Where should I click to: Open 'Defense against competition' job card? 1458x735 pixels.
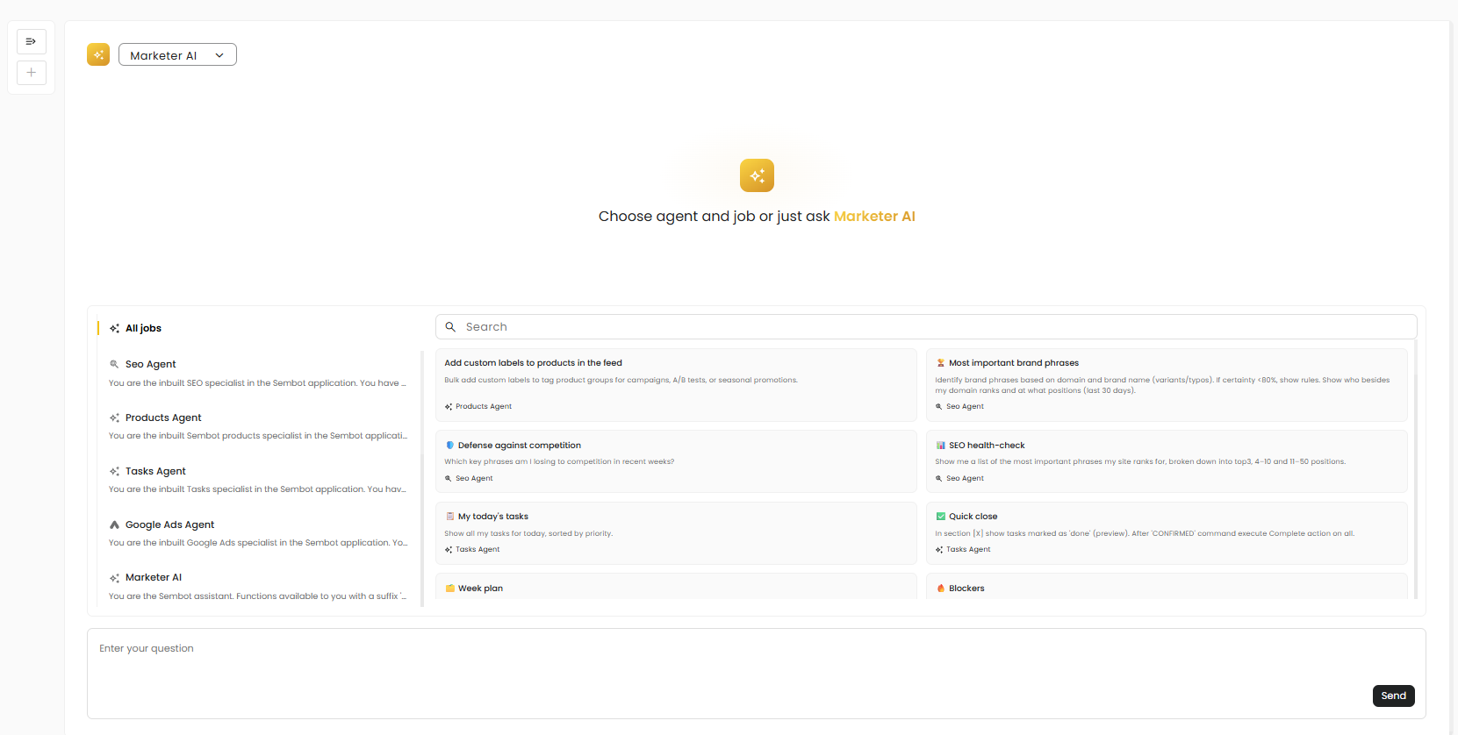(676, 461)
